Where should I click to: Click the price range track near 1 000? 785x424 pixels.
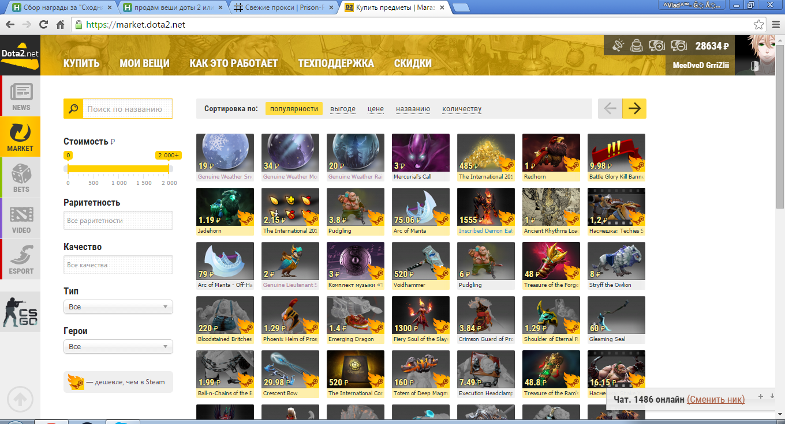click(119, 168)
